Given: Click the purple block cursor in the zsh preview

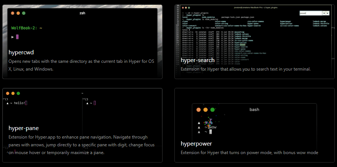Looking at the screenshot, I should (17, 37).
